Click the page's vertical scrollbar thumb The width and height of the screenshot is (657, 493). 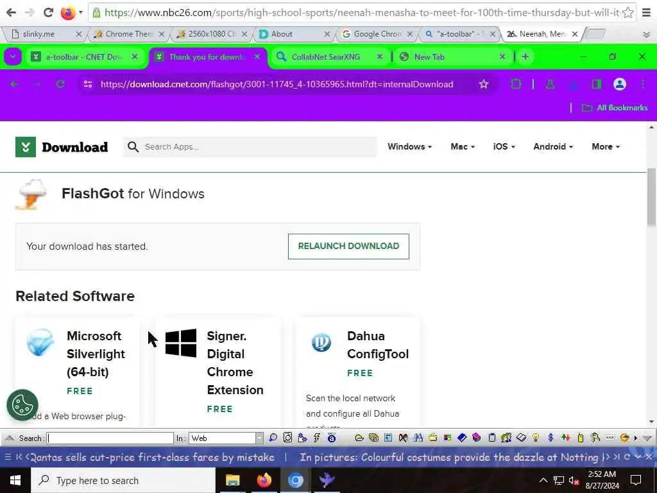point(652,198)
